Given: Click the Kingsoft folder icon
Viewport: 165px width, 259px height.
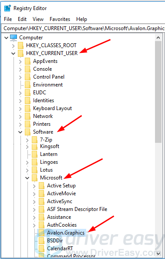Looking at the screenshot, I should [x=34, y=146].
